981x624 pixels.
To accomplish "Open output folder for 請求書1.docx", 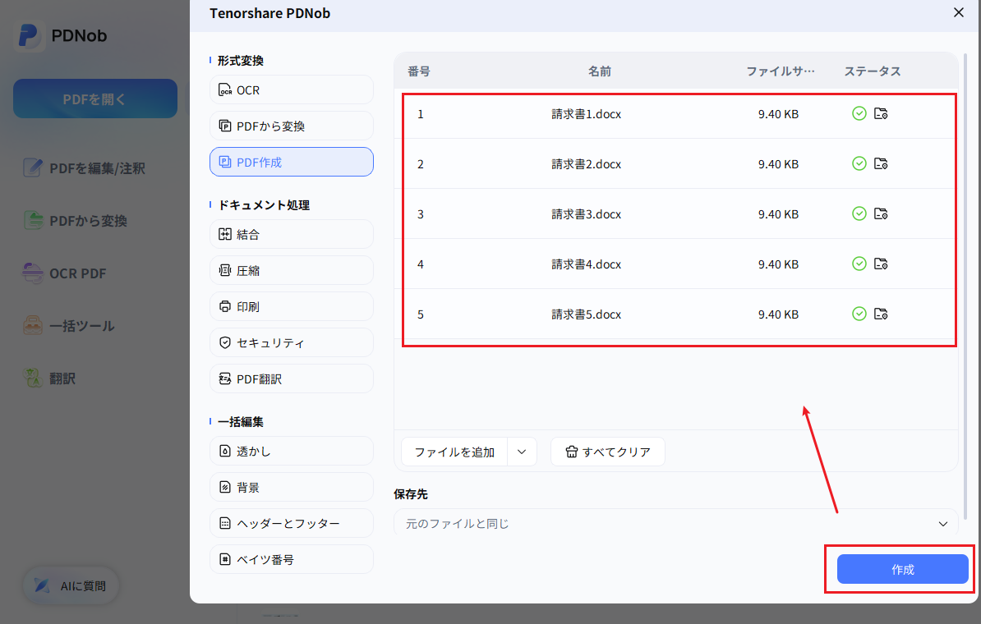I will pyautogui.click(x=881, y=114).
